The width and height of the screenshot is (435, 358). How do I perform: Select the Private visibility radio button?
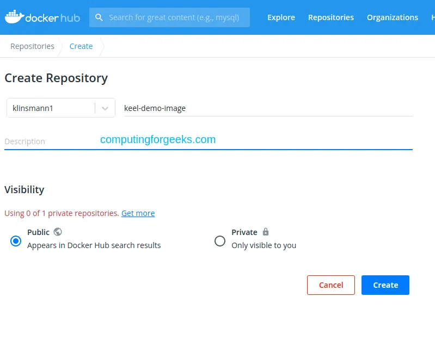[220, 241]
